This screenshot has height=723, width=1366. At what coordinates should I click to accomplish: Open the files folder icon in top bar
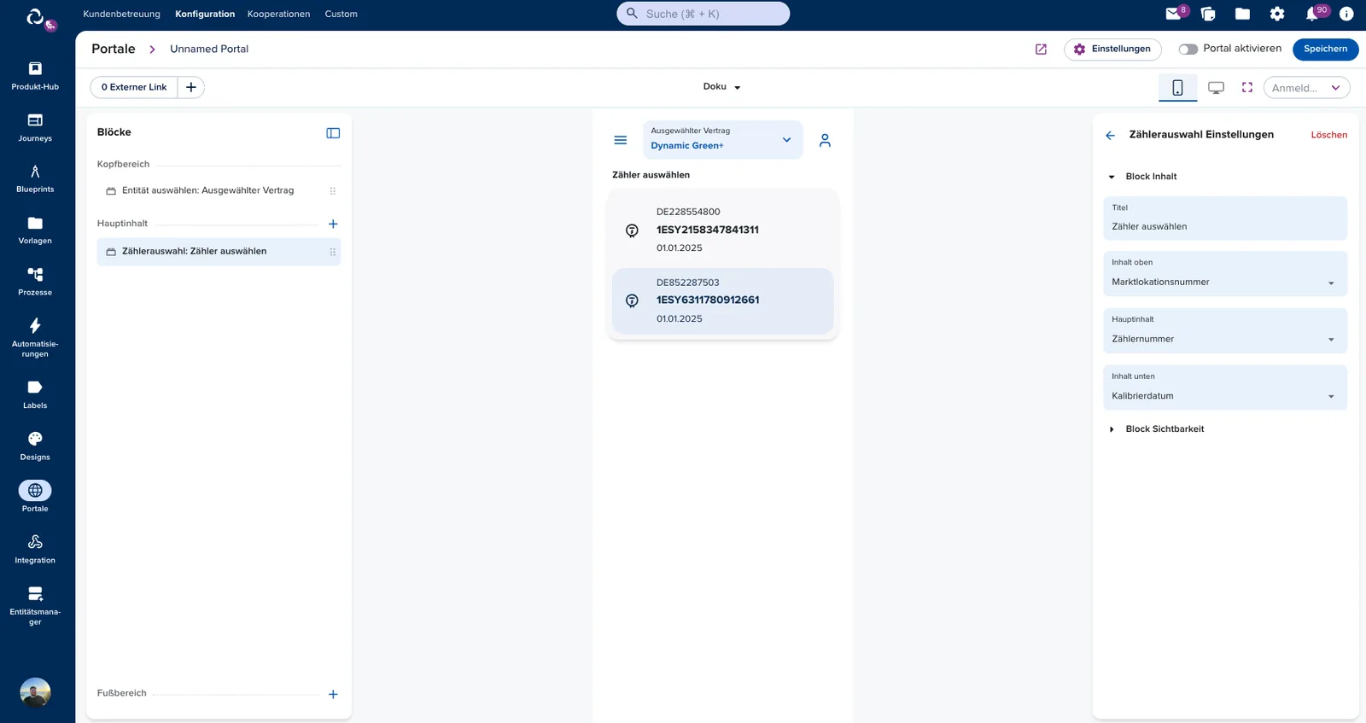tap(1242, 14)
